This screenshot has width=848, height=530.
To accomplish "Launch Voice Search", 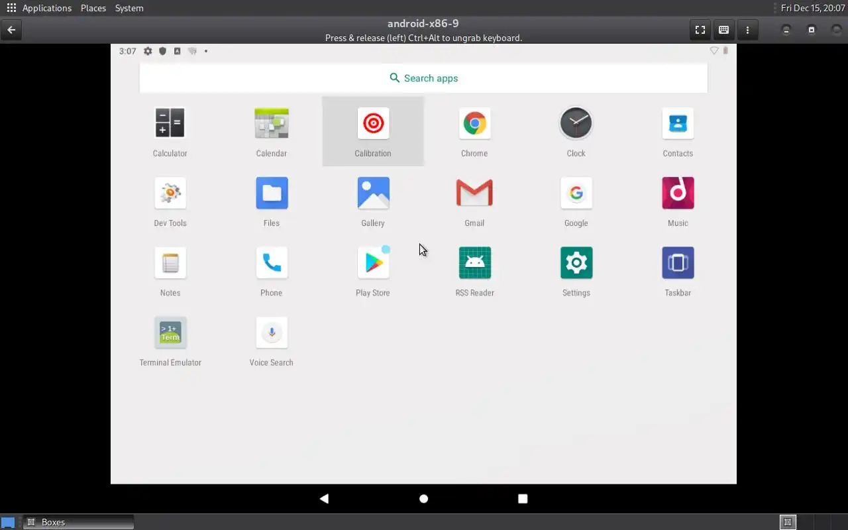I will point(272,341).
